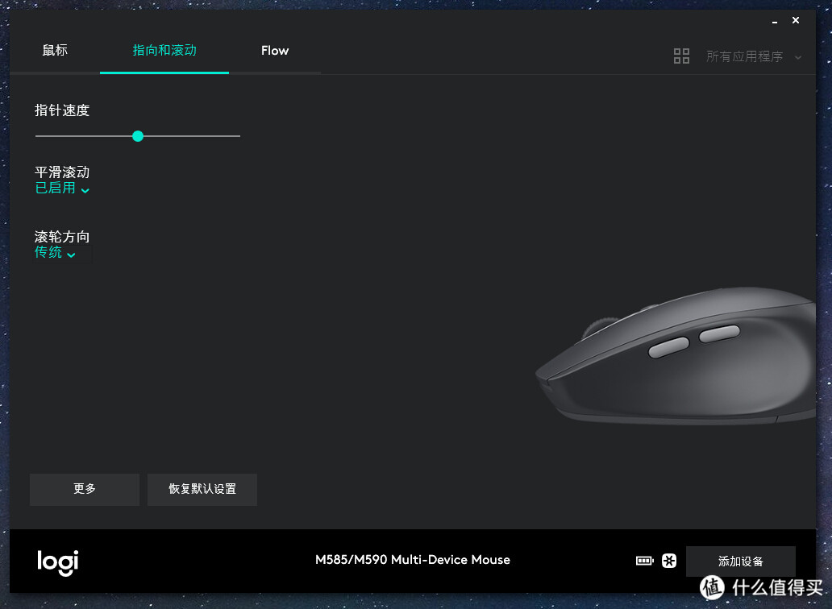The width and height of the screenshot is (832, 609).
Task: Check the battery level icon
Action: [644, 561]
